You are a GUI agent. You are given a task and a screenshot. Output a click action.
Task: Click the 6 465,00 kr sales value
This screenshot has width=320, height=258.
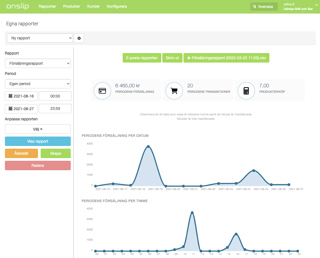[128, 86]
